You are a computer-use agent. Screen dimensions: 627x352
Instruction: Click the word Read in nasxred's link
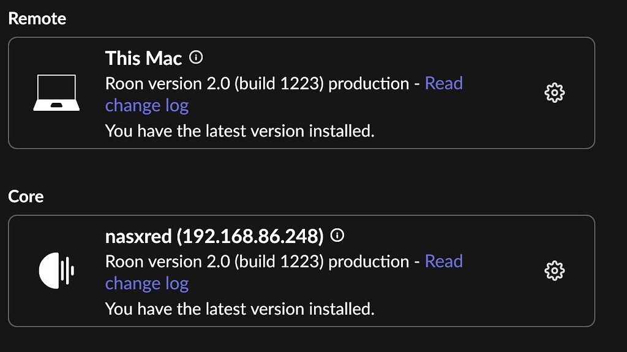pyautogui.click(x=443, y=261)
